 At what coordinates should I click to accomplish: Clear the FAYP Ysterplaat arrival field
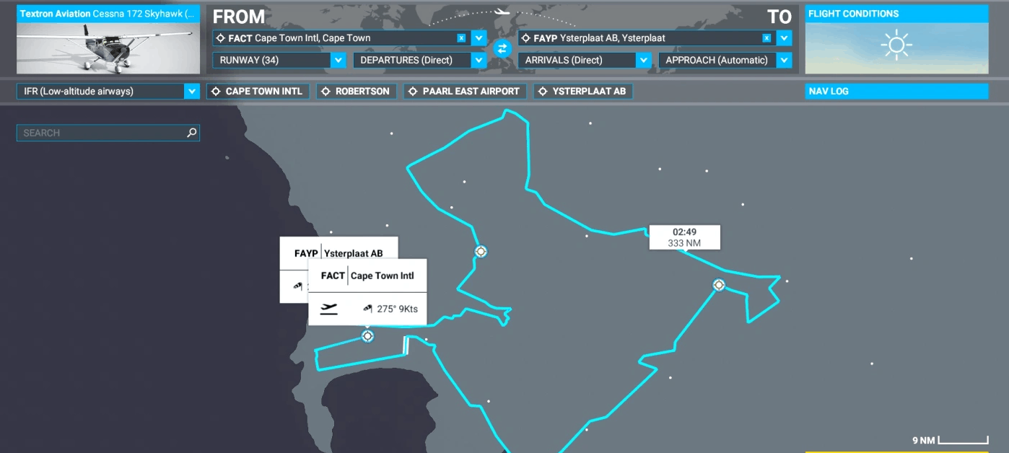pyautogui.click(x=766, y=38)
